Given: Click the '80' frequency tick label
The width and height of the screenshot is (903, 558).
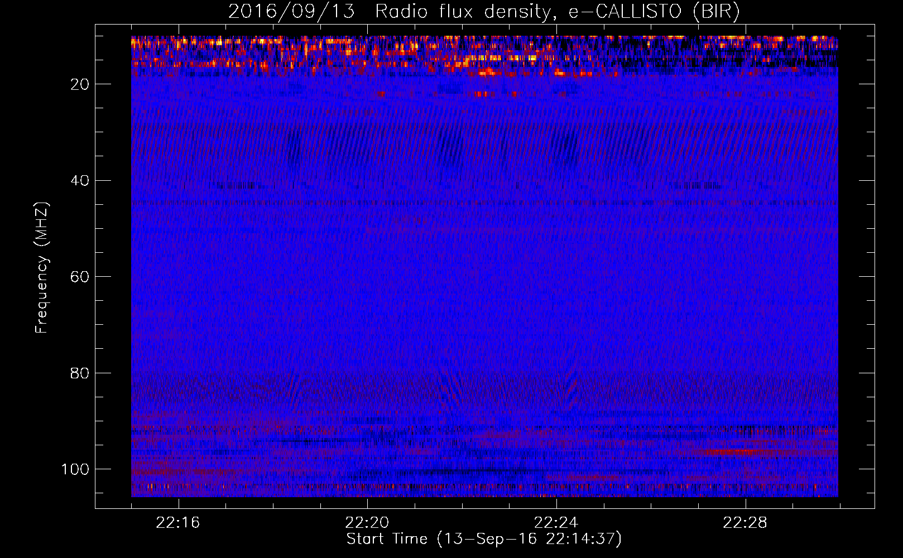Looking at the screenshot, I should coord(80,373).
